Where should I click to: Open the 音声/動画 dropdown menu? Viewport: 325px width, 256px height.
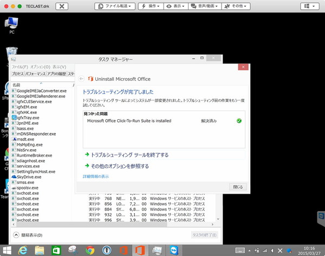tap(205, 6)
